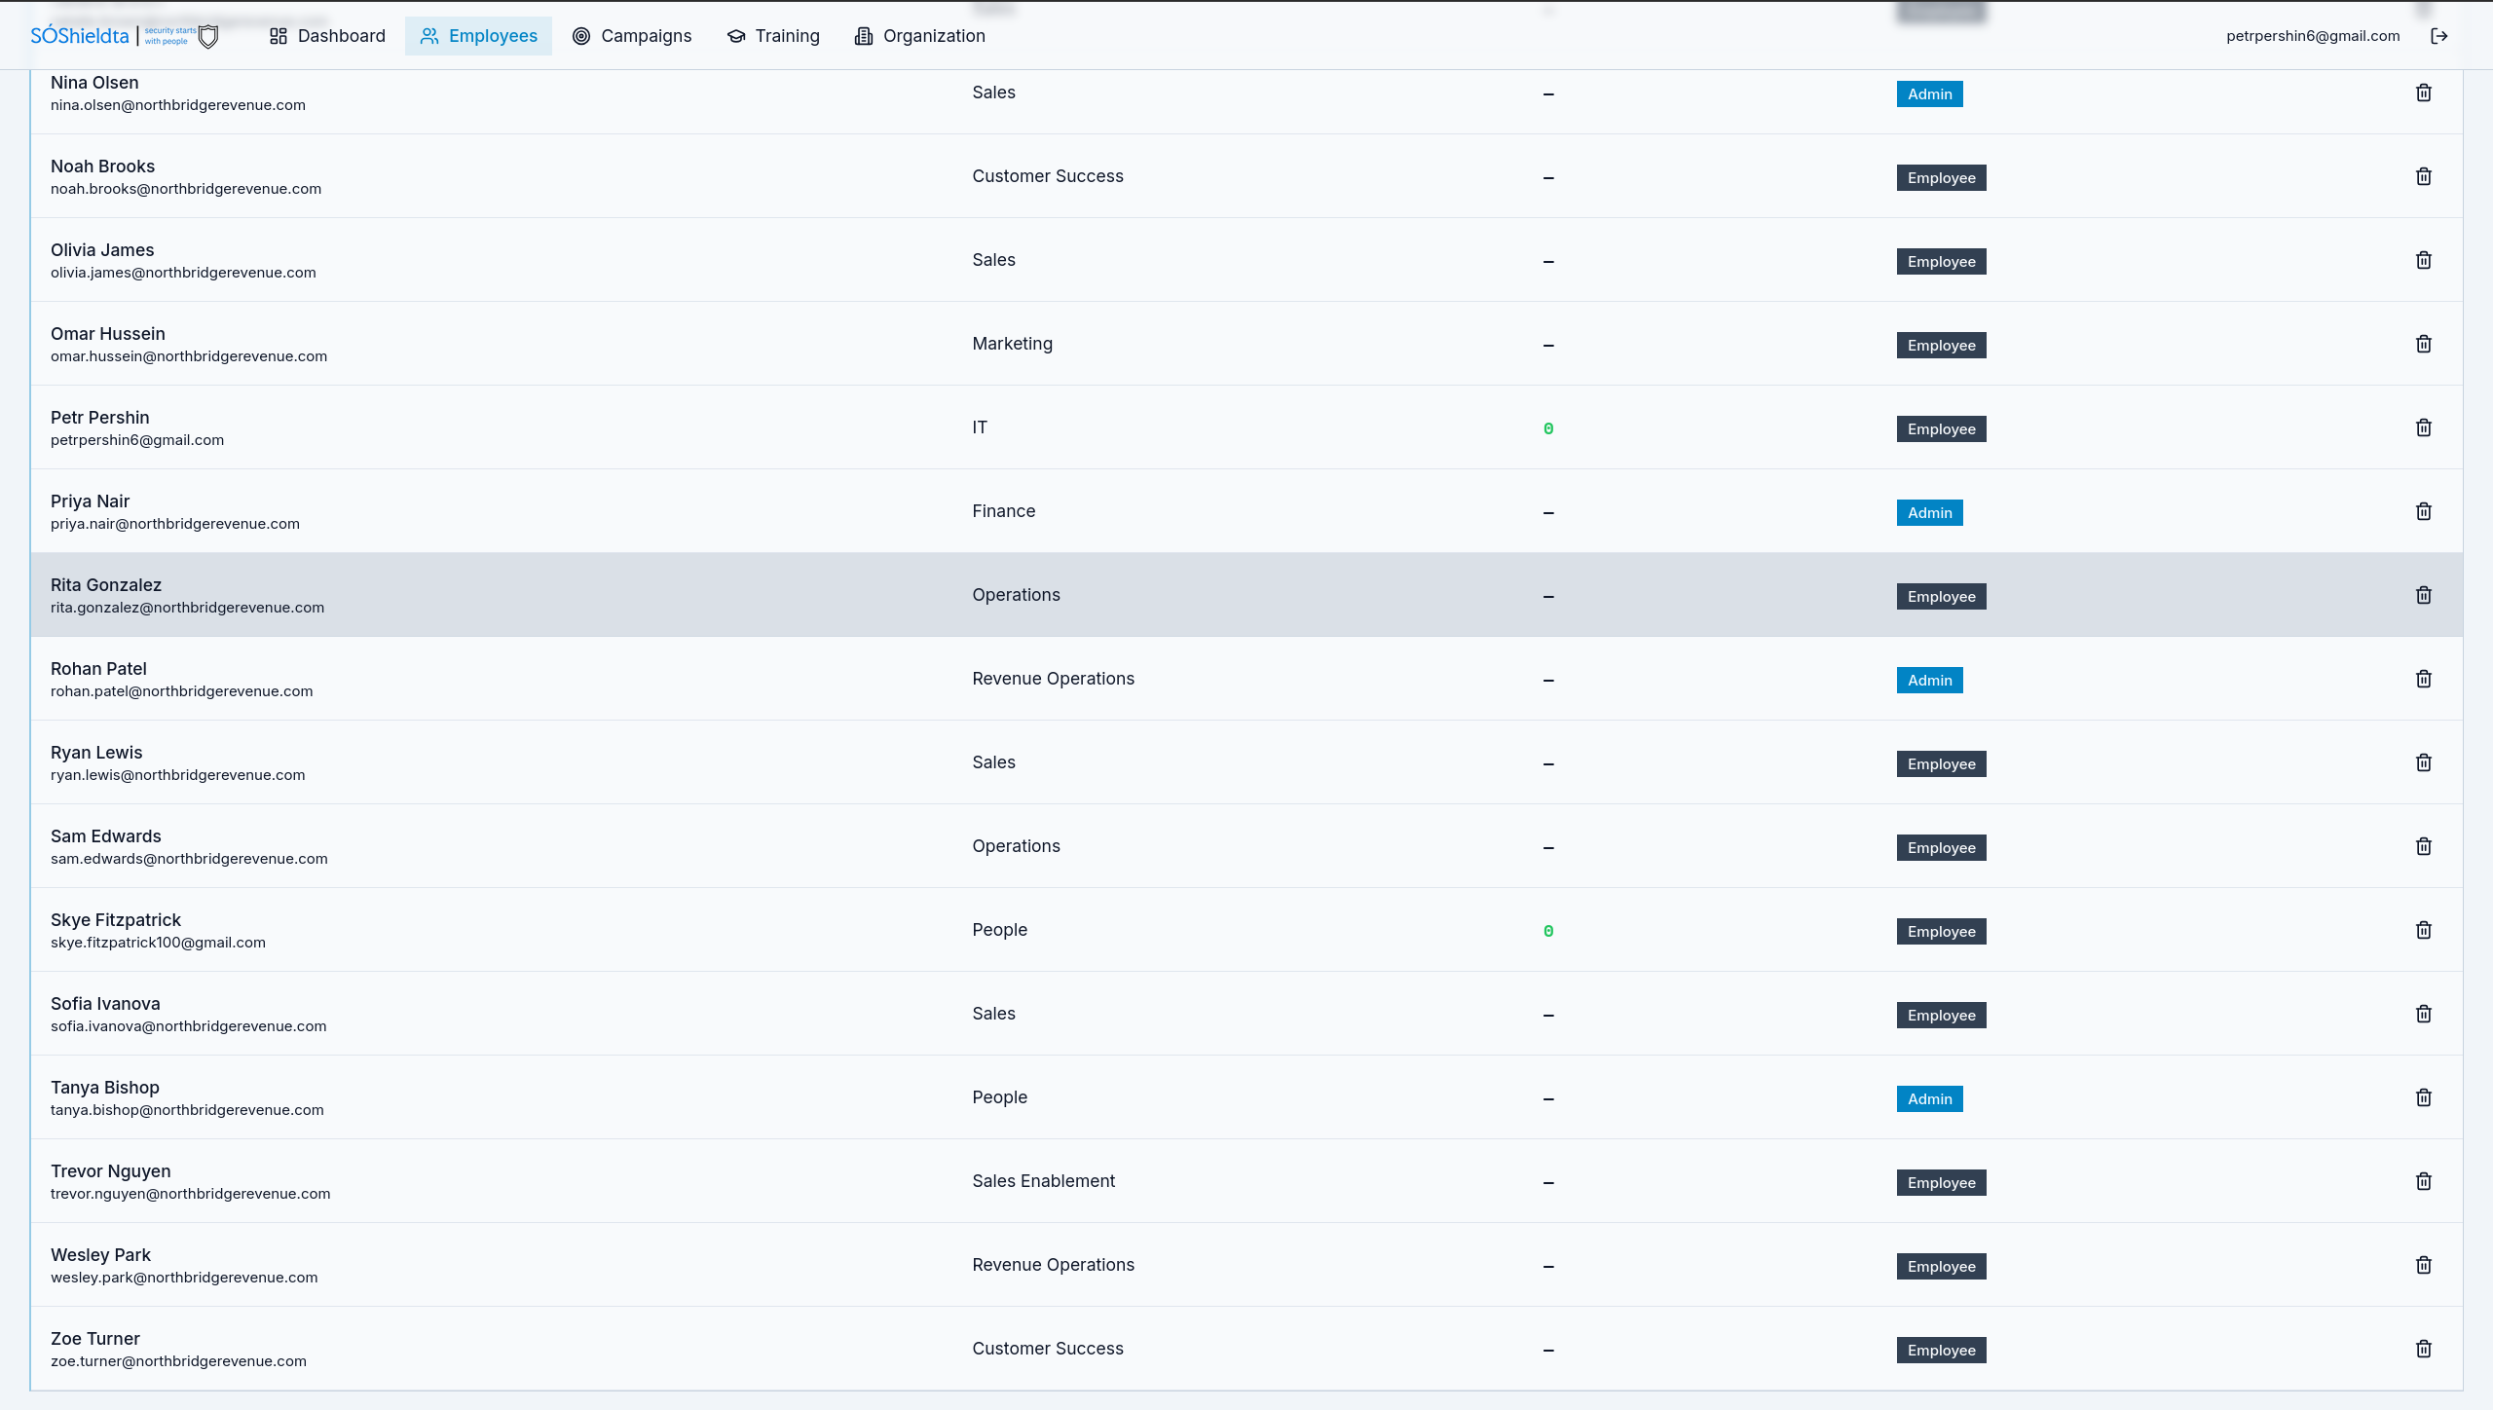Click delete icon on Skye Fitzpatrick row
The height and width of the screenshot is (1410, 2493).
(2423, 930)
